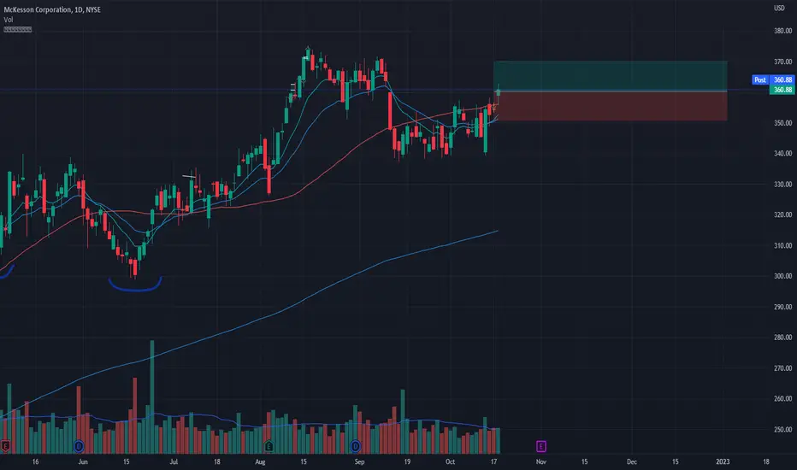Click the 300.00 level on price axis

(x=782, y=276)
